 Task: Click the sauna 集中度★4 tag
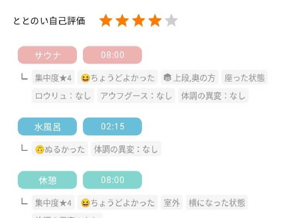53,77
